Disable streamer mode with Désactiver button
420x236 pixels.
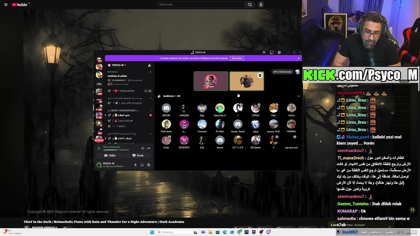(x=237, y=58)
